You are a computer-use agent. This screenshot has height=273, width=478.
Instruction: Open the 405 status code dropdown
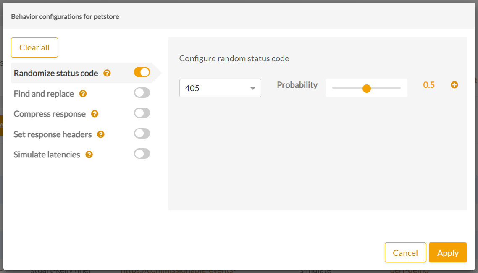220,88
